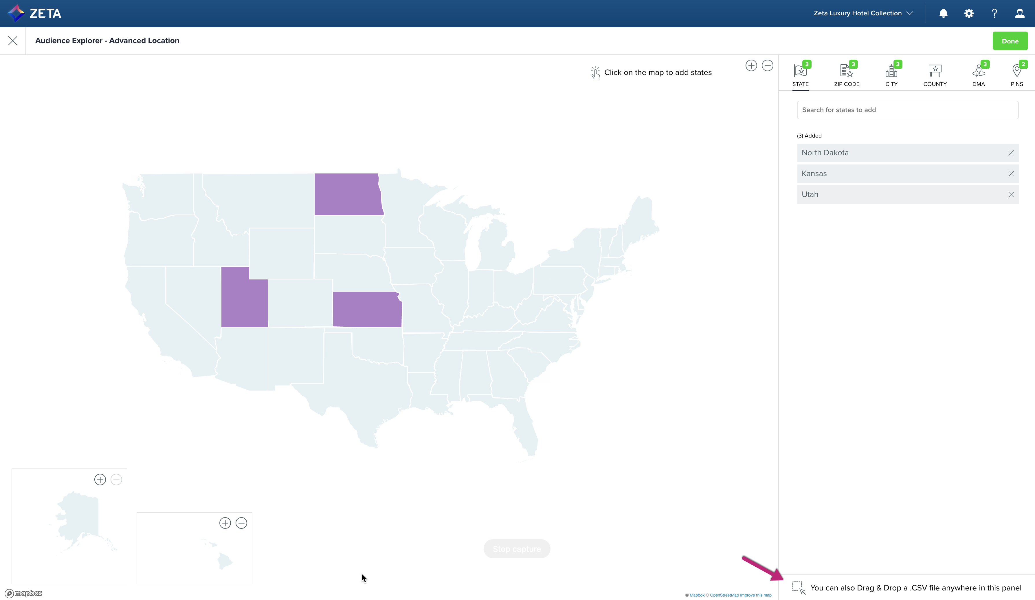Remove North Dakota from added states
The height and width of the screenshot is (600, 1035).
tap(1011, 153)
